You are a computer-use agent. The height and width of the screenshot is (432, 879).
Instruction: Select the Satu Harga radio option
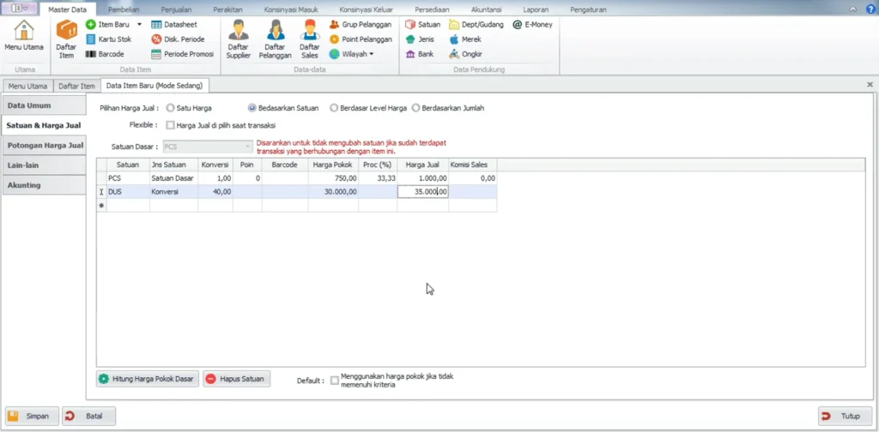point(171,108)
